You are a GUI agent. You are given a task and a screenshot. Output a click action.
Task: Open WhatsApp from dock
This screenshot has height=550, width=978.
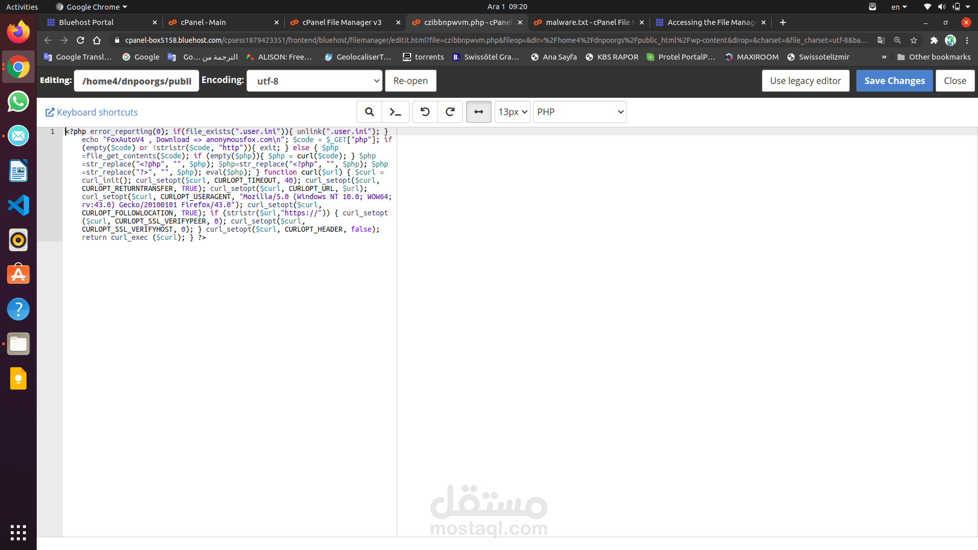pos(18,101)
